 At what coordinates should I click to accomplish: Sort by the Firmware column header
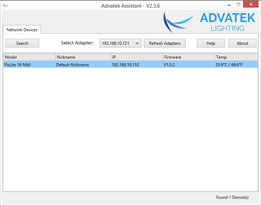coord(189,57)
